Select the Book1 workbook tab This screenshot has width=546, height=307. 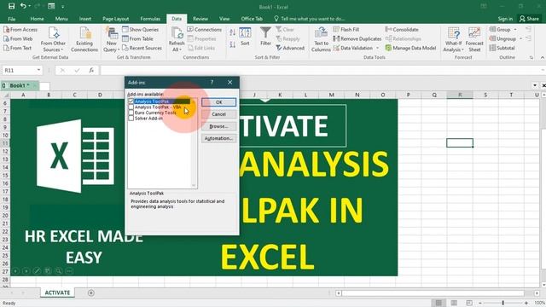(20, 85)
